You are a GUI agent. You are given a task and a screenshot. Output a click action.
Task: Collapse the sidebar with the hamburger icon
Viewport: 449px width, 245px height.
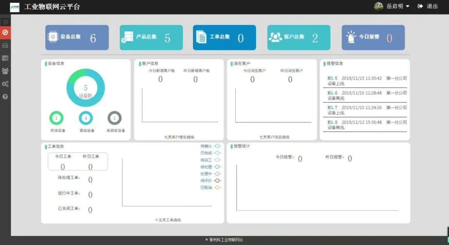(x=5, y=21)
